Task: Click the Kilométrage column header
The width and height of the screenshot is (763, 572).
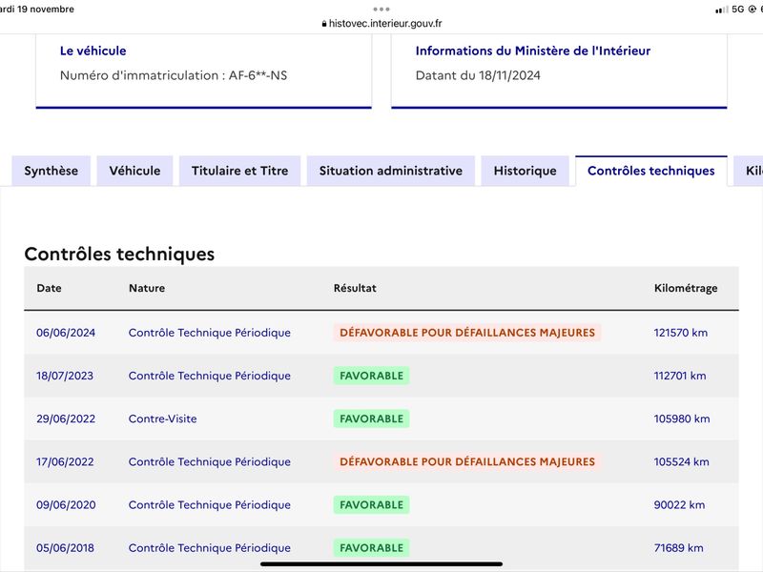Action: point(686,289)
